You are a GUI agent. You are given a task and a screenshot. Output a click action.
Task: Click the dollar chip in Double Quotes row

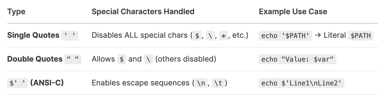tap(122, 59)
